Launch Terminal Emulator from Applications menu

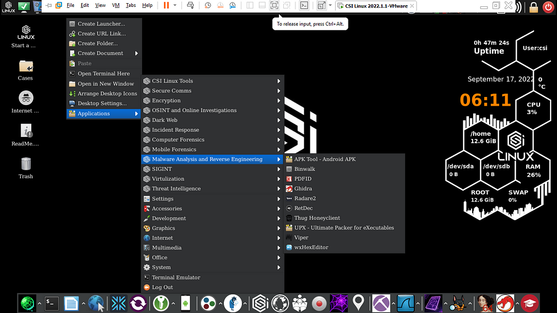212,277
